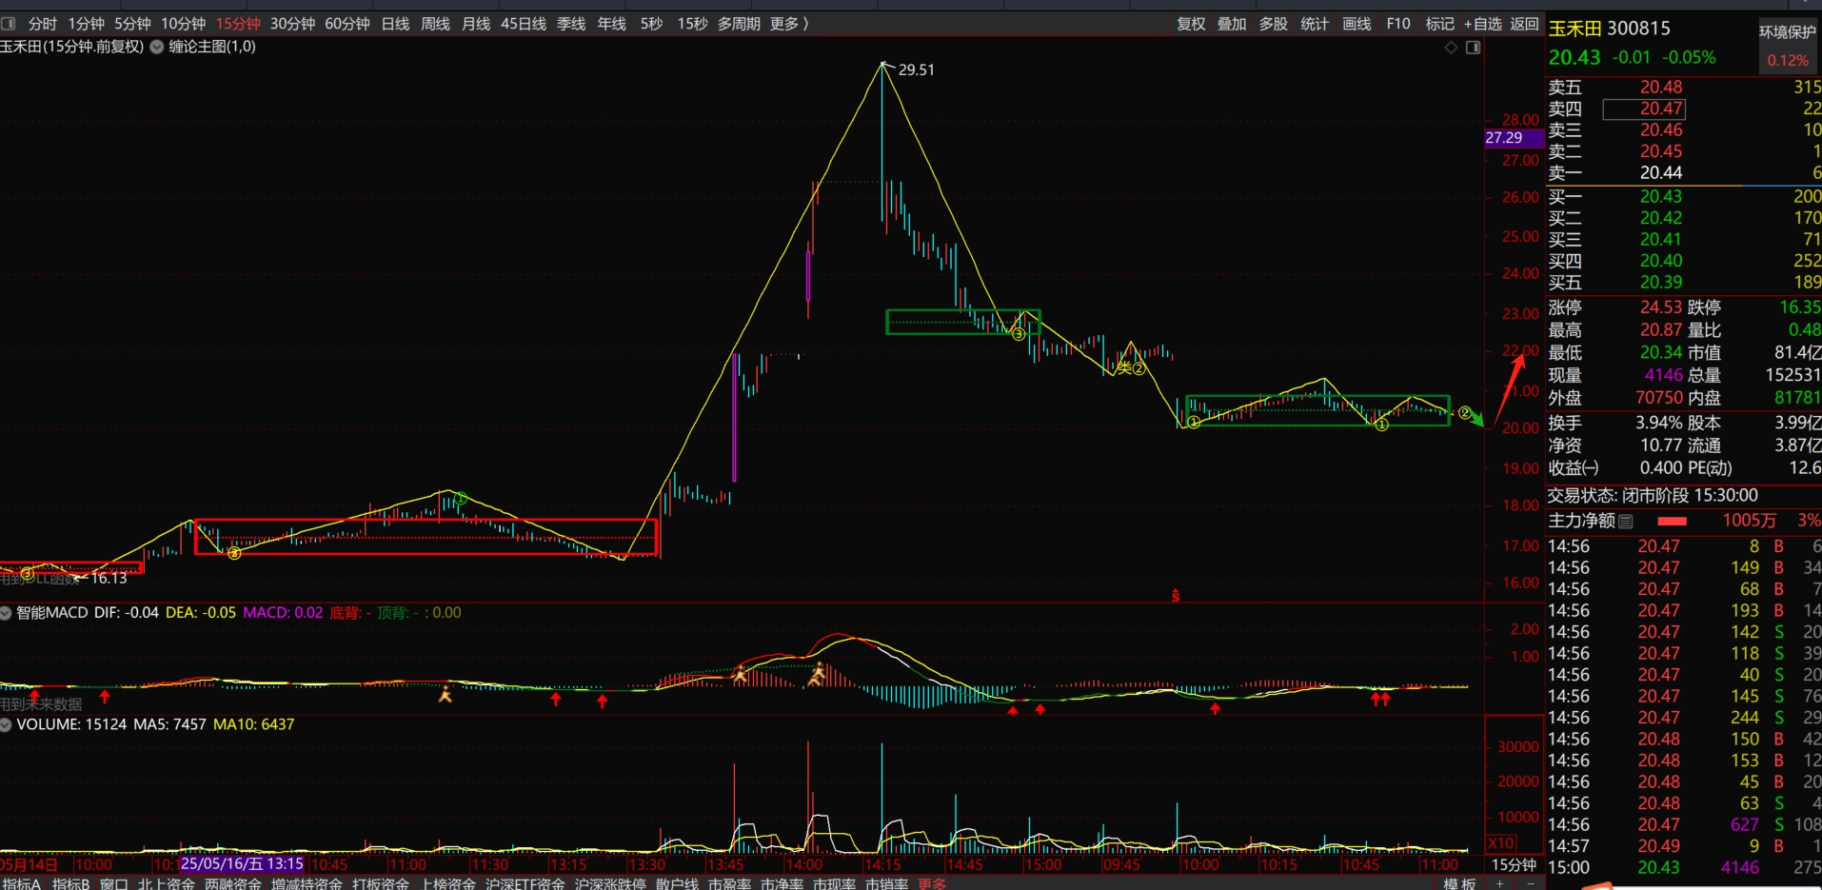Image resolution: width=1822 pixels, height=890 pixels.
Task: Switch to 日线 daily chart
Action: [395, 24]
